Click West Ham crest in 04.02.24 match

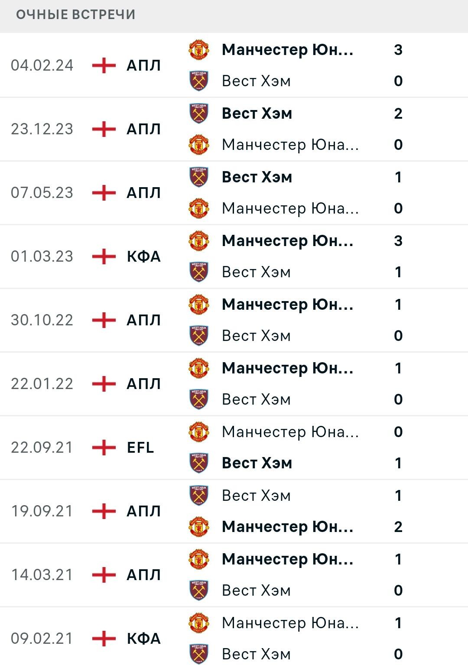coord(199,81)
